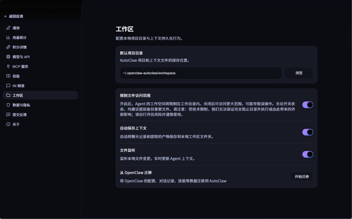Image resolution: width=352 pixels, height=219 pixels.
Task: Open 数据与隐私 settings
Action: coord(40,105)
